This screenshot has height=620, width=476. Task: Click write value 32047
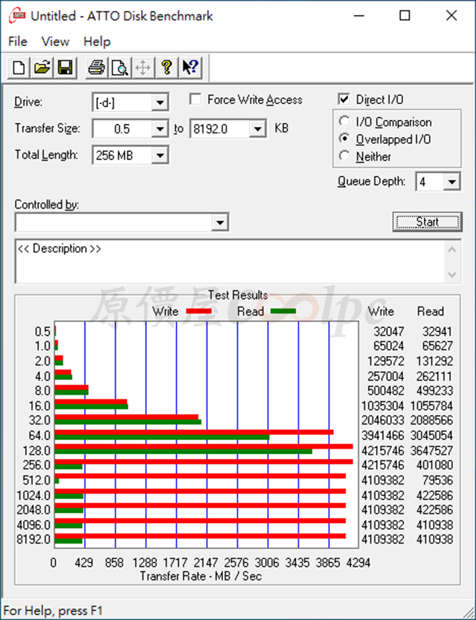[x=389, y=331]
